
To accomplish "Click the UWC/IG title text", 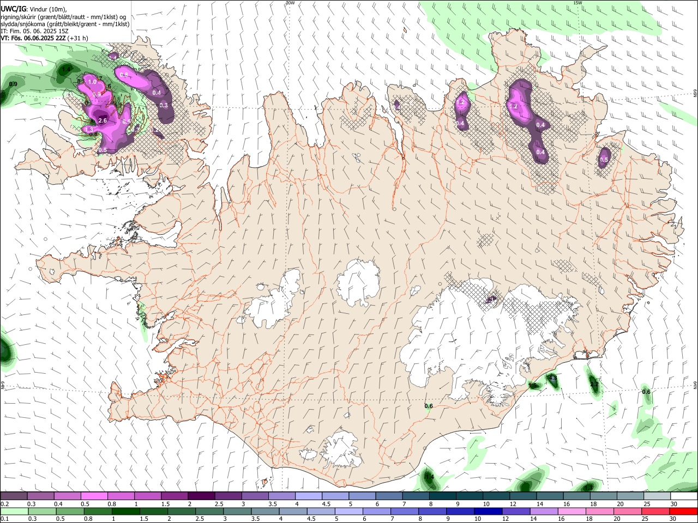I will pyautogui.click(x=14, y=8).
